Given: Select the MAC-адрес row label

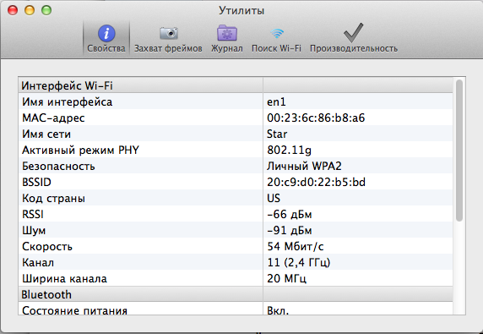Looking at the screenshot, I should click(53, 118).
